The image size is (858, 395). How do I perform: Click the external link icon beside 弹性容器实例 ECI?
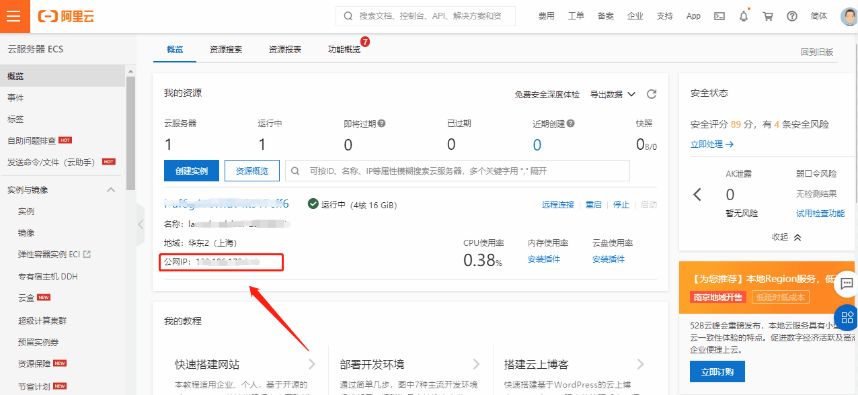tap(87, 255)
